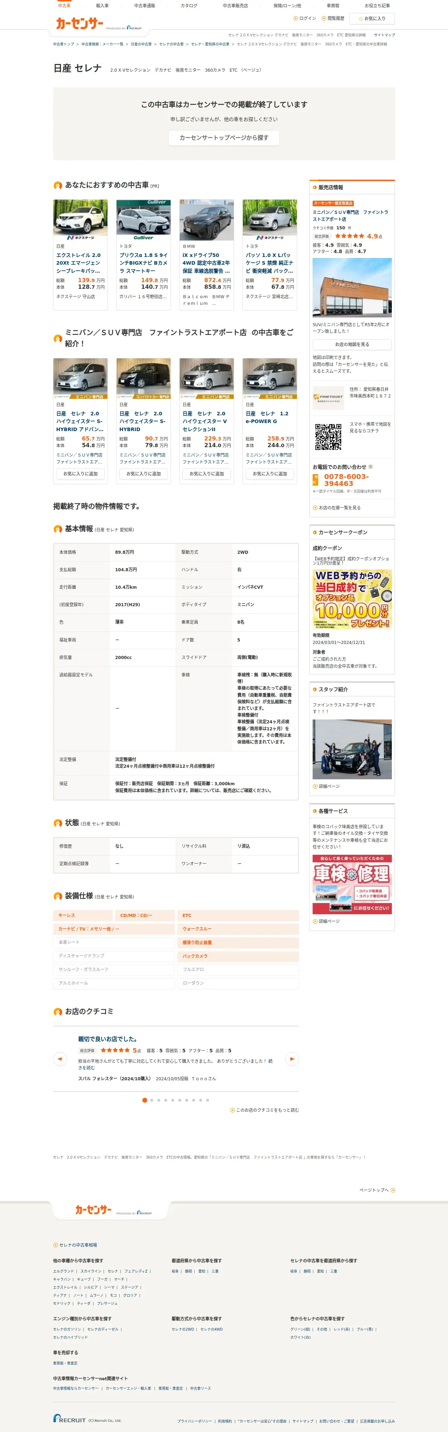Open 詳細ページ link under the staff photo

329,786
